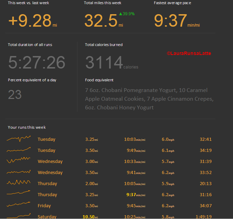Click the red LauraRunsaLatte watermark text

[x=189, y=54]
